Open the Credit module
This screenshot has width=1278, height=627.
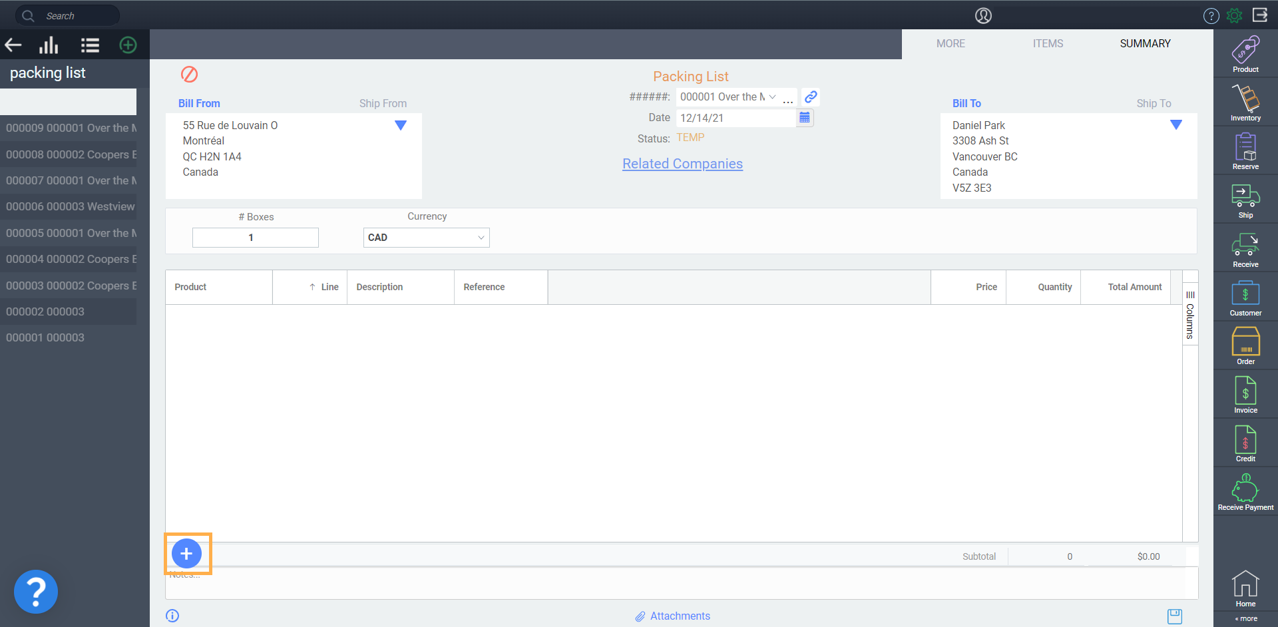pos(1245,443)
